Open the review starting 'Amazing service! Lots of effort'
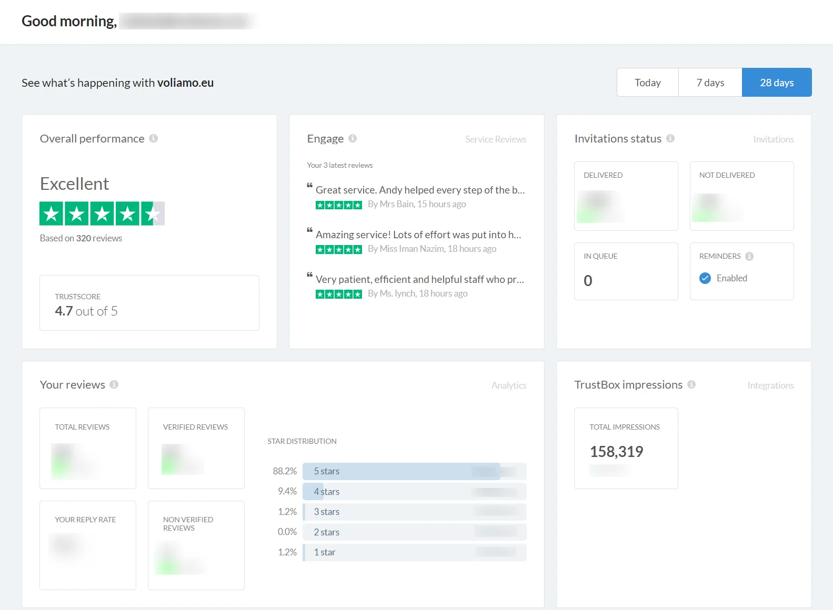Image resolution: width=833 pixels, height=610 pixels. pos(418,235)
